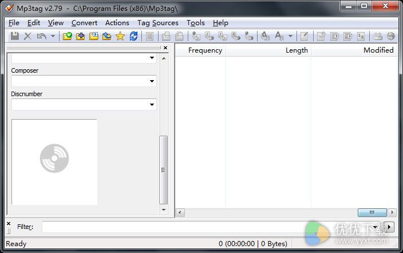Open the Filter history dropdown arrow
The height and width of the screenshot is (253, 403).
376,227
